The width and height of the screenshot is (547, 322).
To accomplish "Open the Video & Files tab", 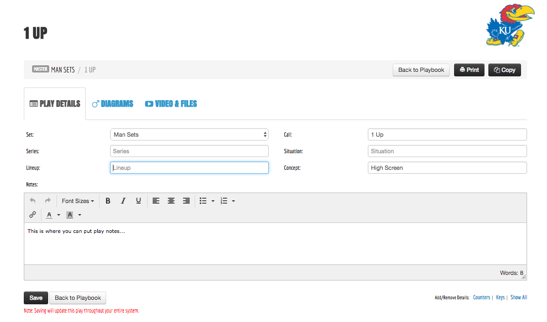I will 171,103.
